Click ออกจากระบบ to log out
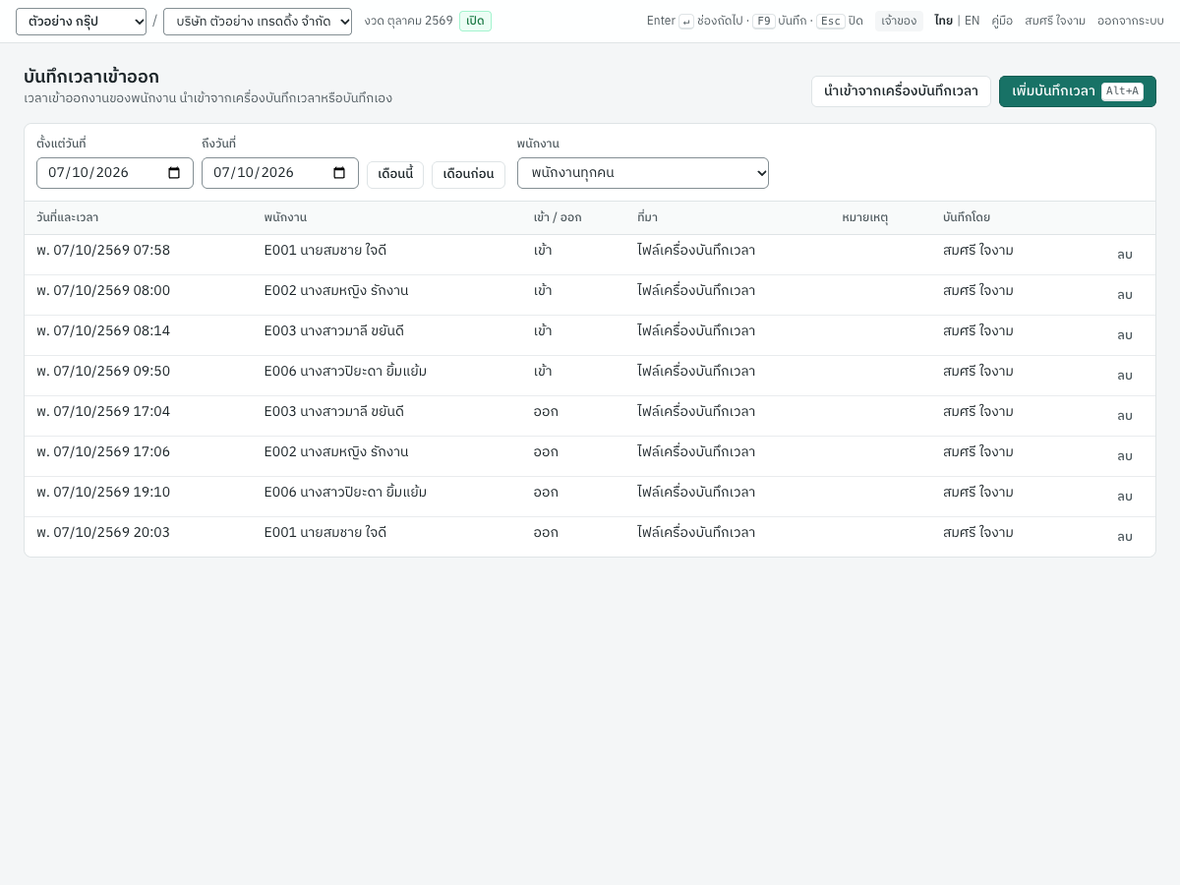This screenshot has width=1180, height=885. (1131, 21)
